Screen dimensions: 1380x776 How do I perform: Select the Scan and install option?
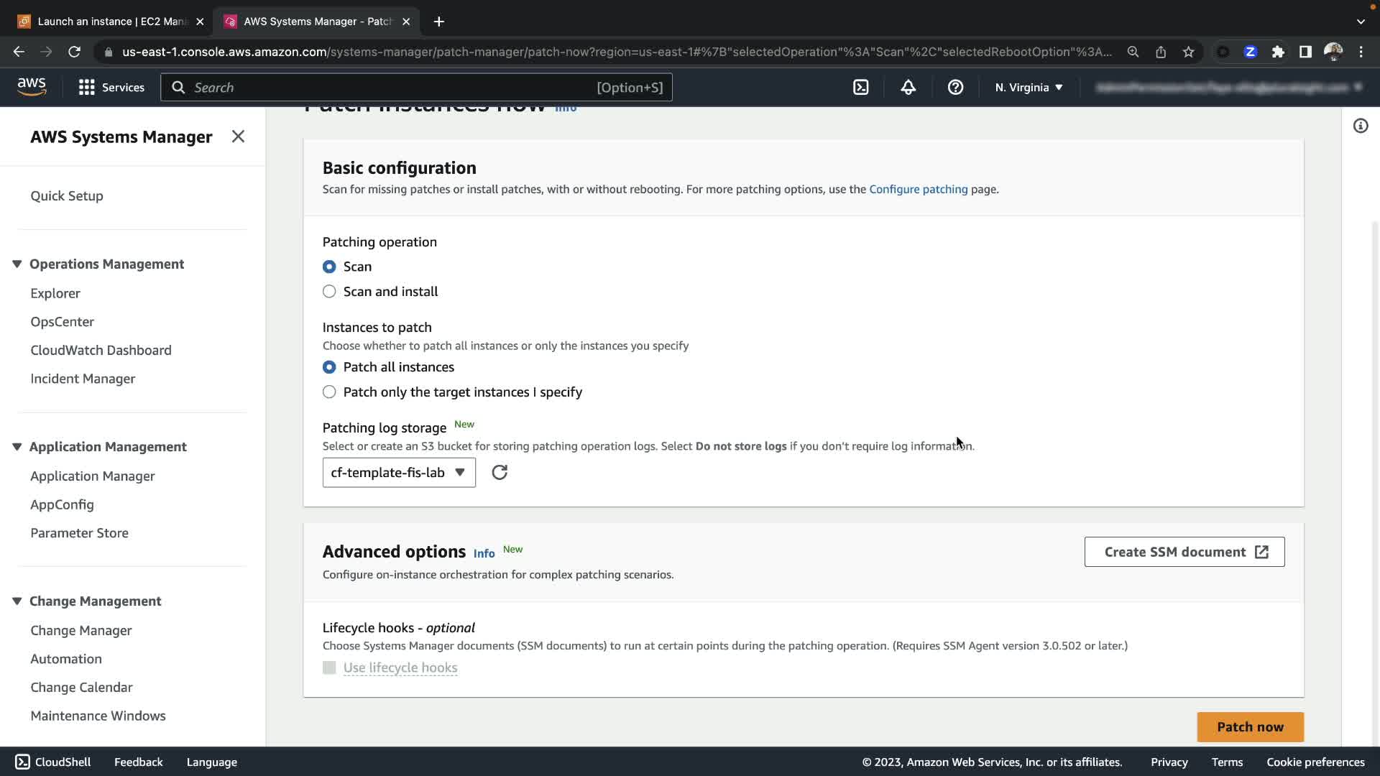click(x=329, y=291)
